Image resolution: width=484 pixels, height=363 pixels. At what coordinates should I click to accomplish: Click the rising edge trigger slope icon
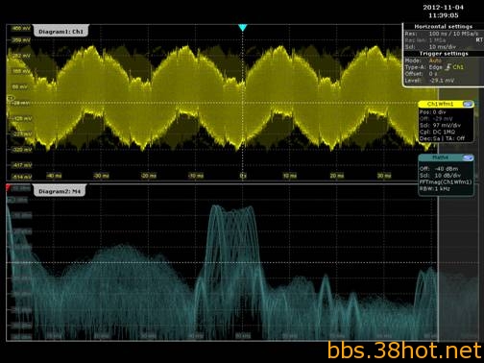click(448, 67)
